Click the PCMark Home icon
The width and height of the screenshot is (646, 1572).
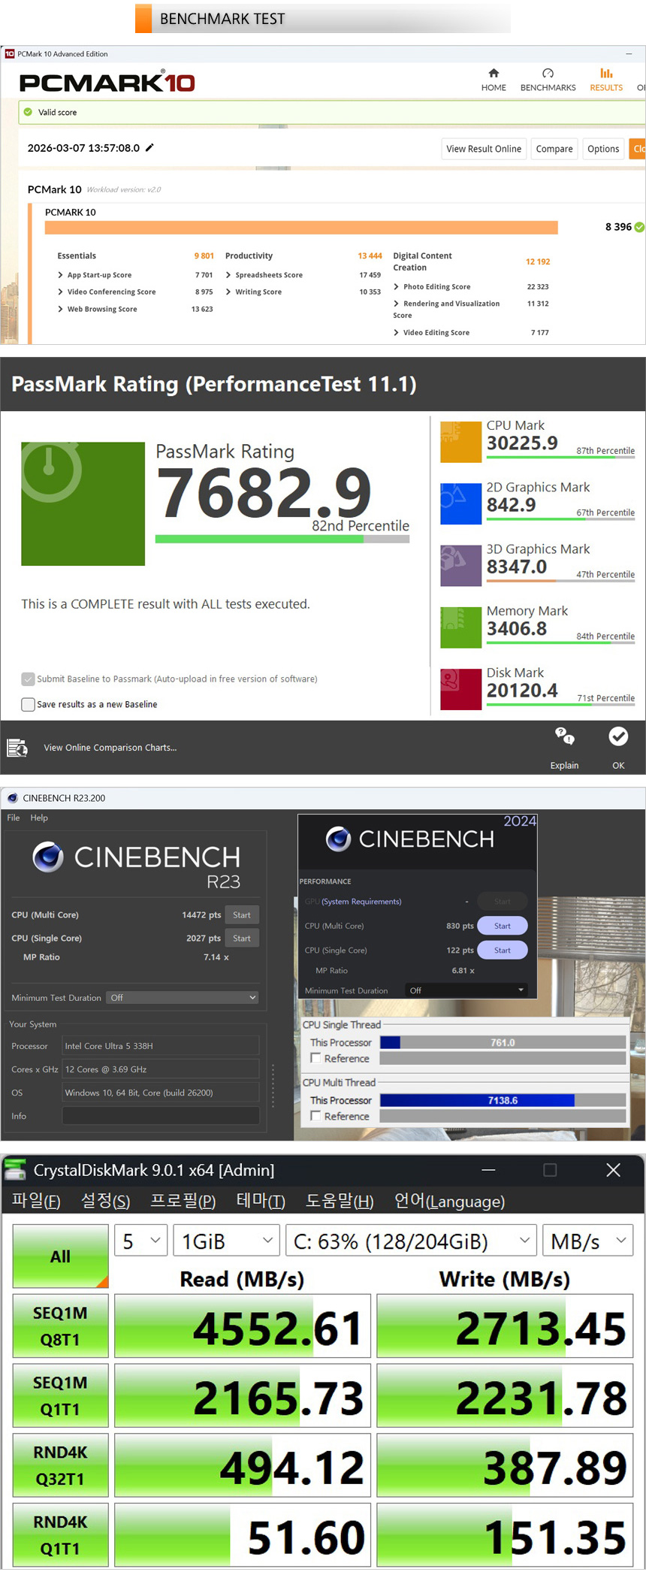(494, 74)
